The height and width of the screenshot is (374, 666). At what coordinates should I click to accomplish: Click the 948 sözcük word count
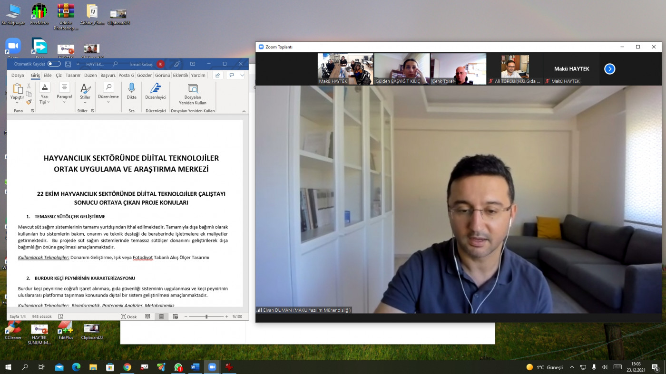click(x=42, y=316)
